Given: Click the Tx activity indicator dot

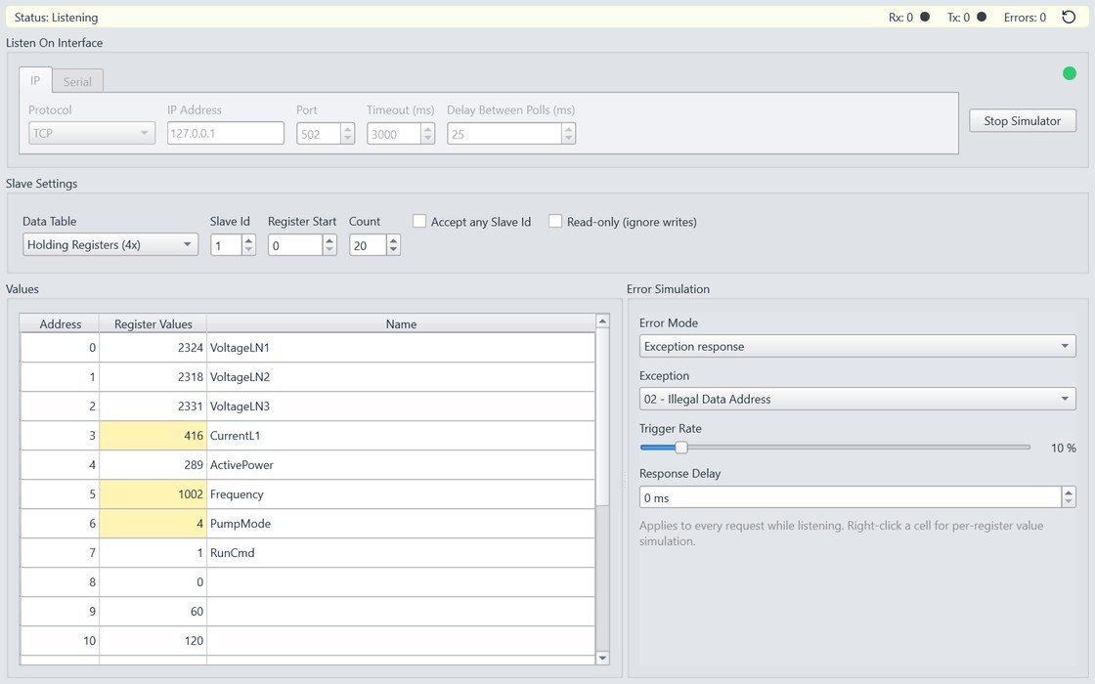Looking at the screenshot, I should 982,17.
